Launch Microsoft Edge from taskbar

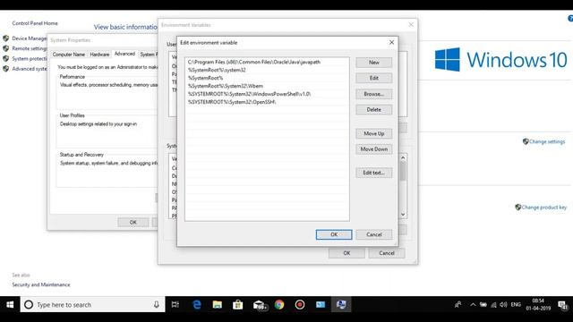[197, 304]
